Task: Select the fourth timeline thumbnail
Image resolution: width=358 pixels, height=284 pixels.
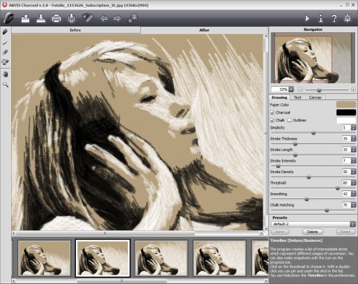Action: (x=220, y=258)
